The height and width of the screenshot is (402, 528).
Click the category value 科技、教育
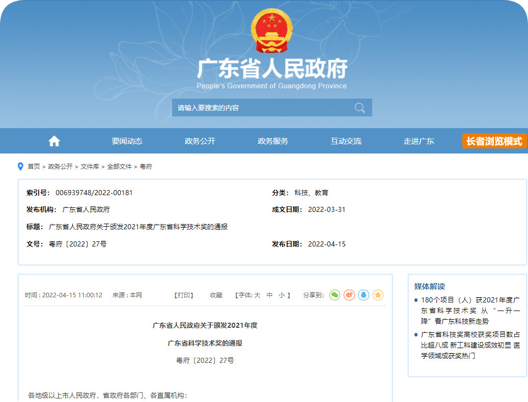[311, 193]
